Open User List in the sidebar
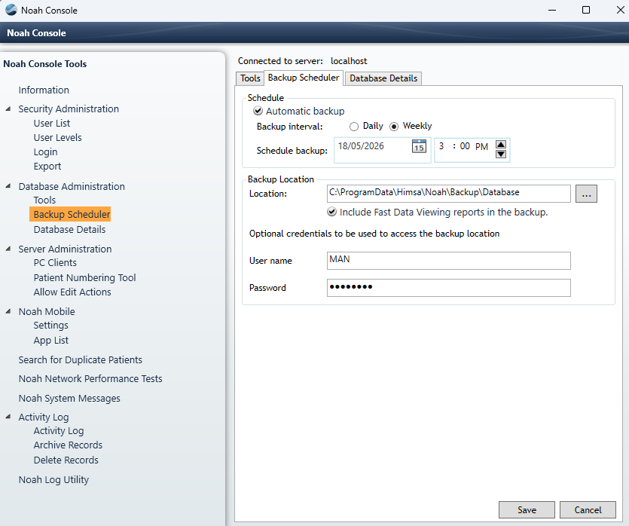The width and height of the screenshot is (629, 526). click(52, 123)
